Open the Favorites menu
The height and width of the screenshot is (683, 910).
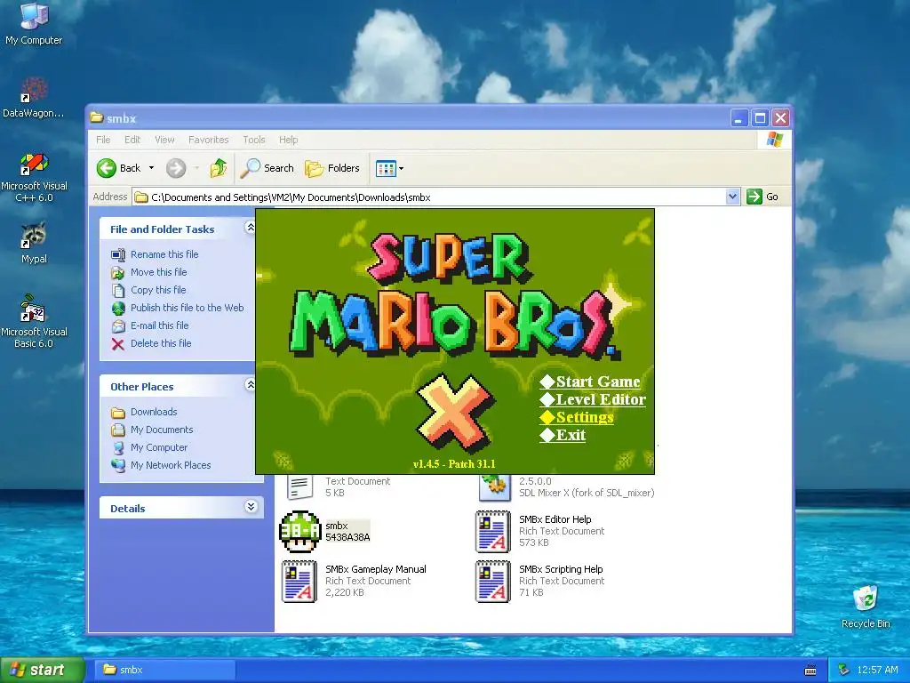coord(208,140)
